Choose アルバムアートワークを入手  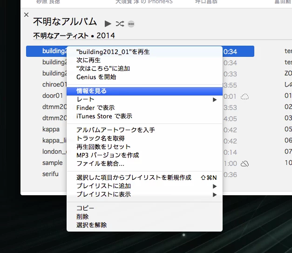pyautogui.click(x=144, y=130)
